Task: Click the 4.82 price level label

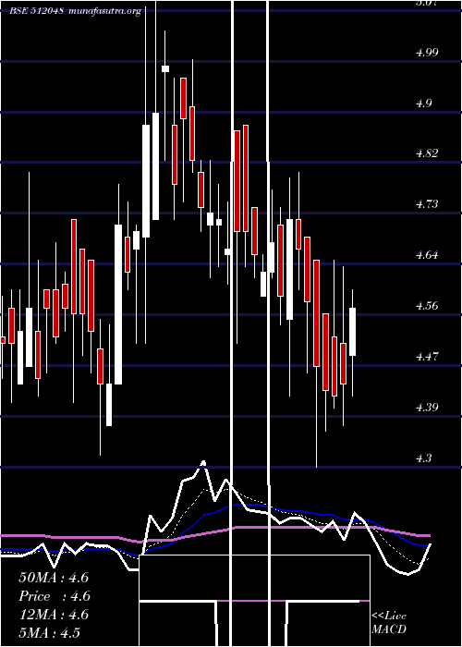Action: tap(427, 153)
